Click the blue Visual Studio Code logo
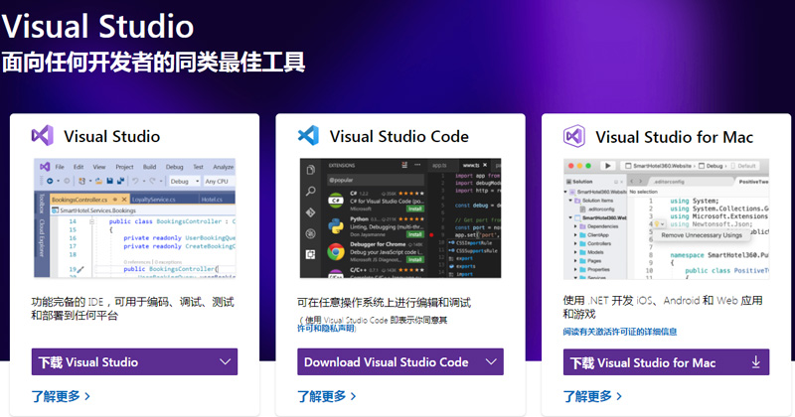This screenshot has height=417, width=795. pyautogui.click(x=309, y=136)
